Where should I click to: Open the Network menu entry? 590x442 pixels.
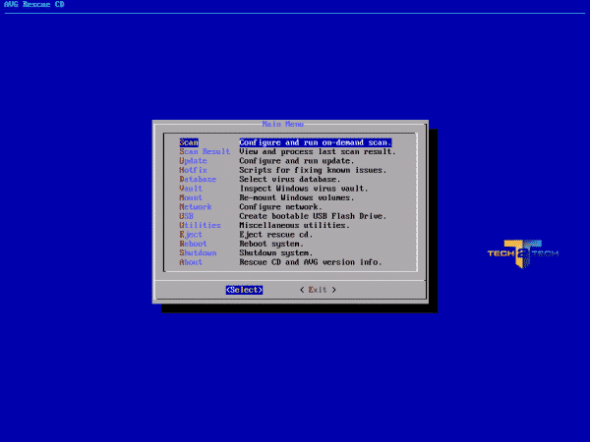pyautogui.click(x=196, y=206)
